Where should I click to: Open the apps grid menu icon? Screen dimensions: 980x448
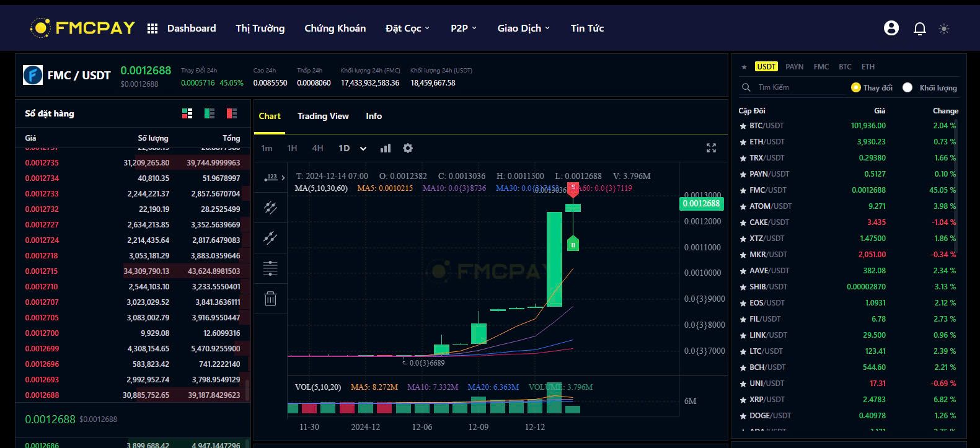152,29
